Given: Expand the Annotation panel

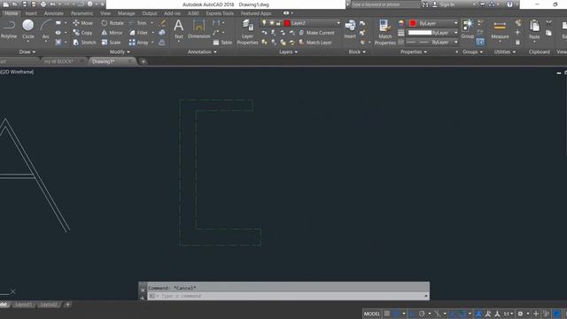Looking at the screenshot, I should [202, 51].
